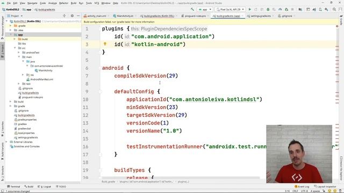Click line number 9 fold marker for defaultConfig
The width and height of the screenshot is (344, 193).
(x=101, y=92)
